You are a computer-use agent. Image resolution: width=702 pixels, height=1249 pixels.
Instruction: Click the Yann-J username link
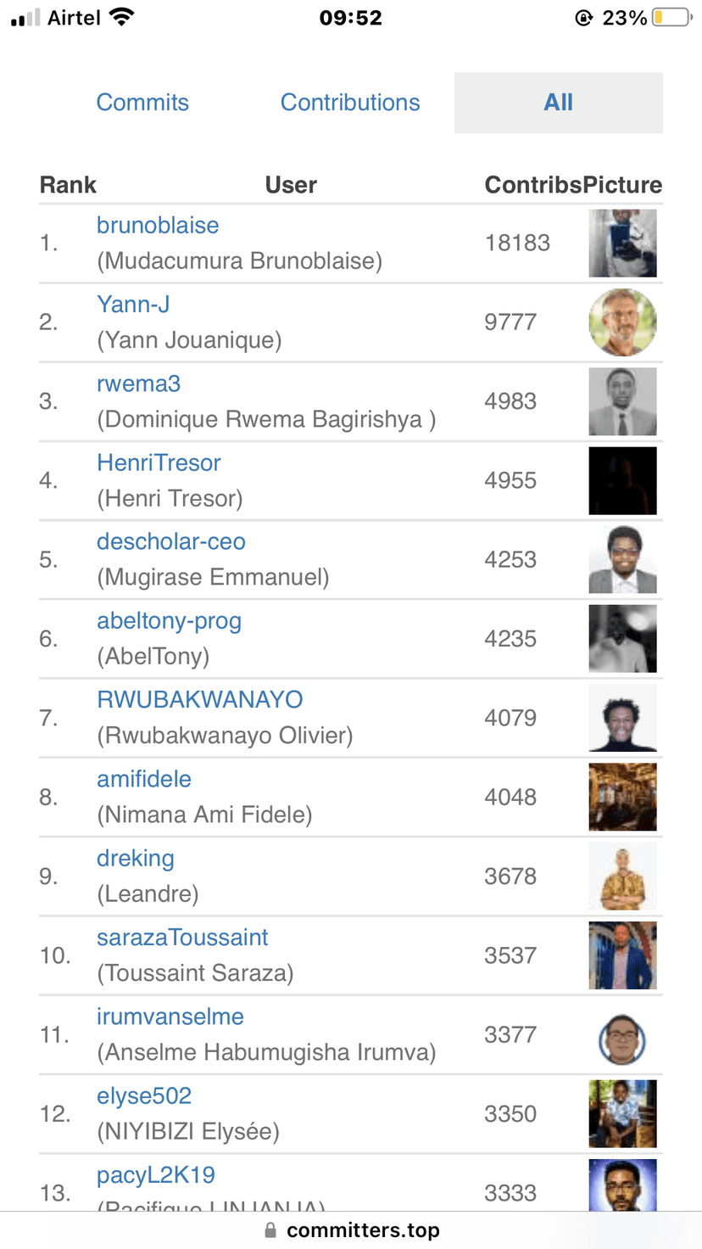coord(133,305)
